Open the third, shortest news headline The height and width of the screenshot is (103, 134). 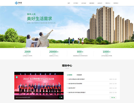72,88
